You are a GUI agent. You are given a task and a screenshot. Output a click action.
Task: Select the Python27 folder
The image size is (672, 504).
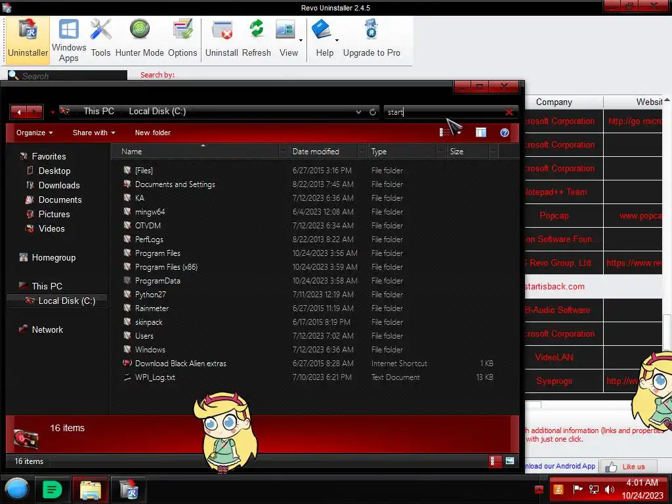pos(150,295)
